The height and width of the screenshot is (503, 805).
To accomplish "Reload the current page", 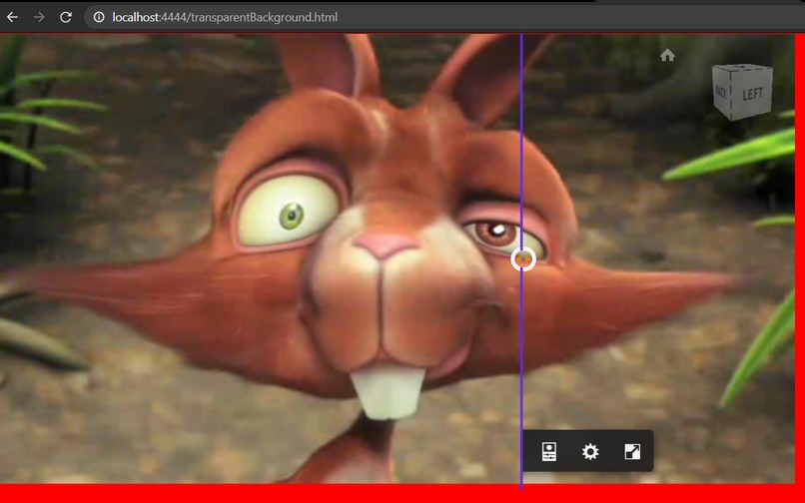I will point(66,17).
